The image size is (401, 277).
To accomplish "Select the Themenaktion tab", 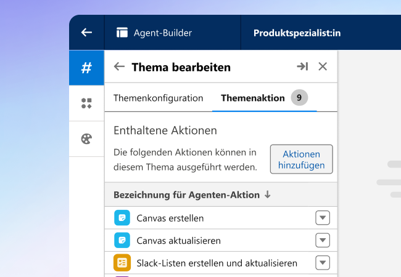I will point(265,98).
